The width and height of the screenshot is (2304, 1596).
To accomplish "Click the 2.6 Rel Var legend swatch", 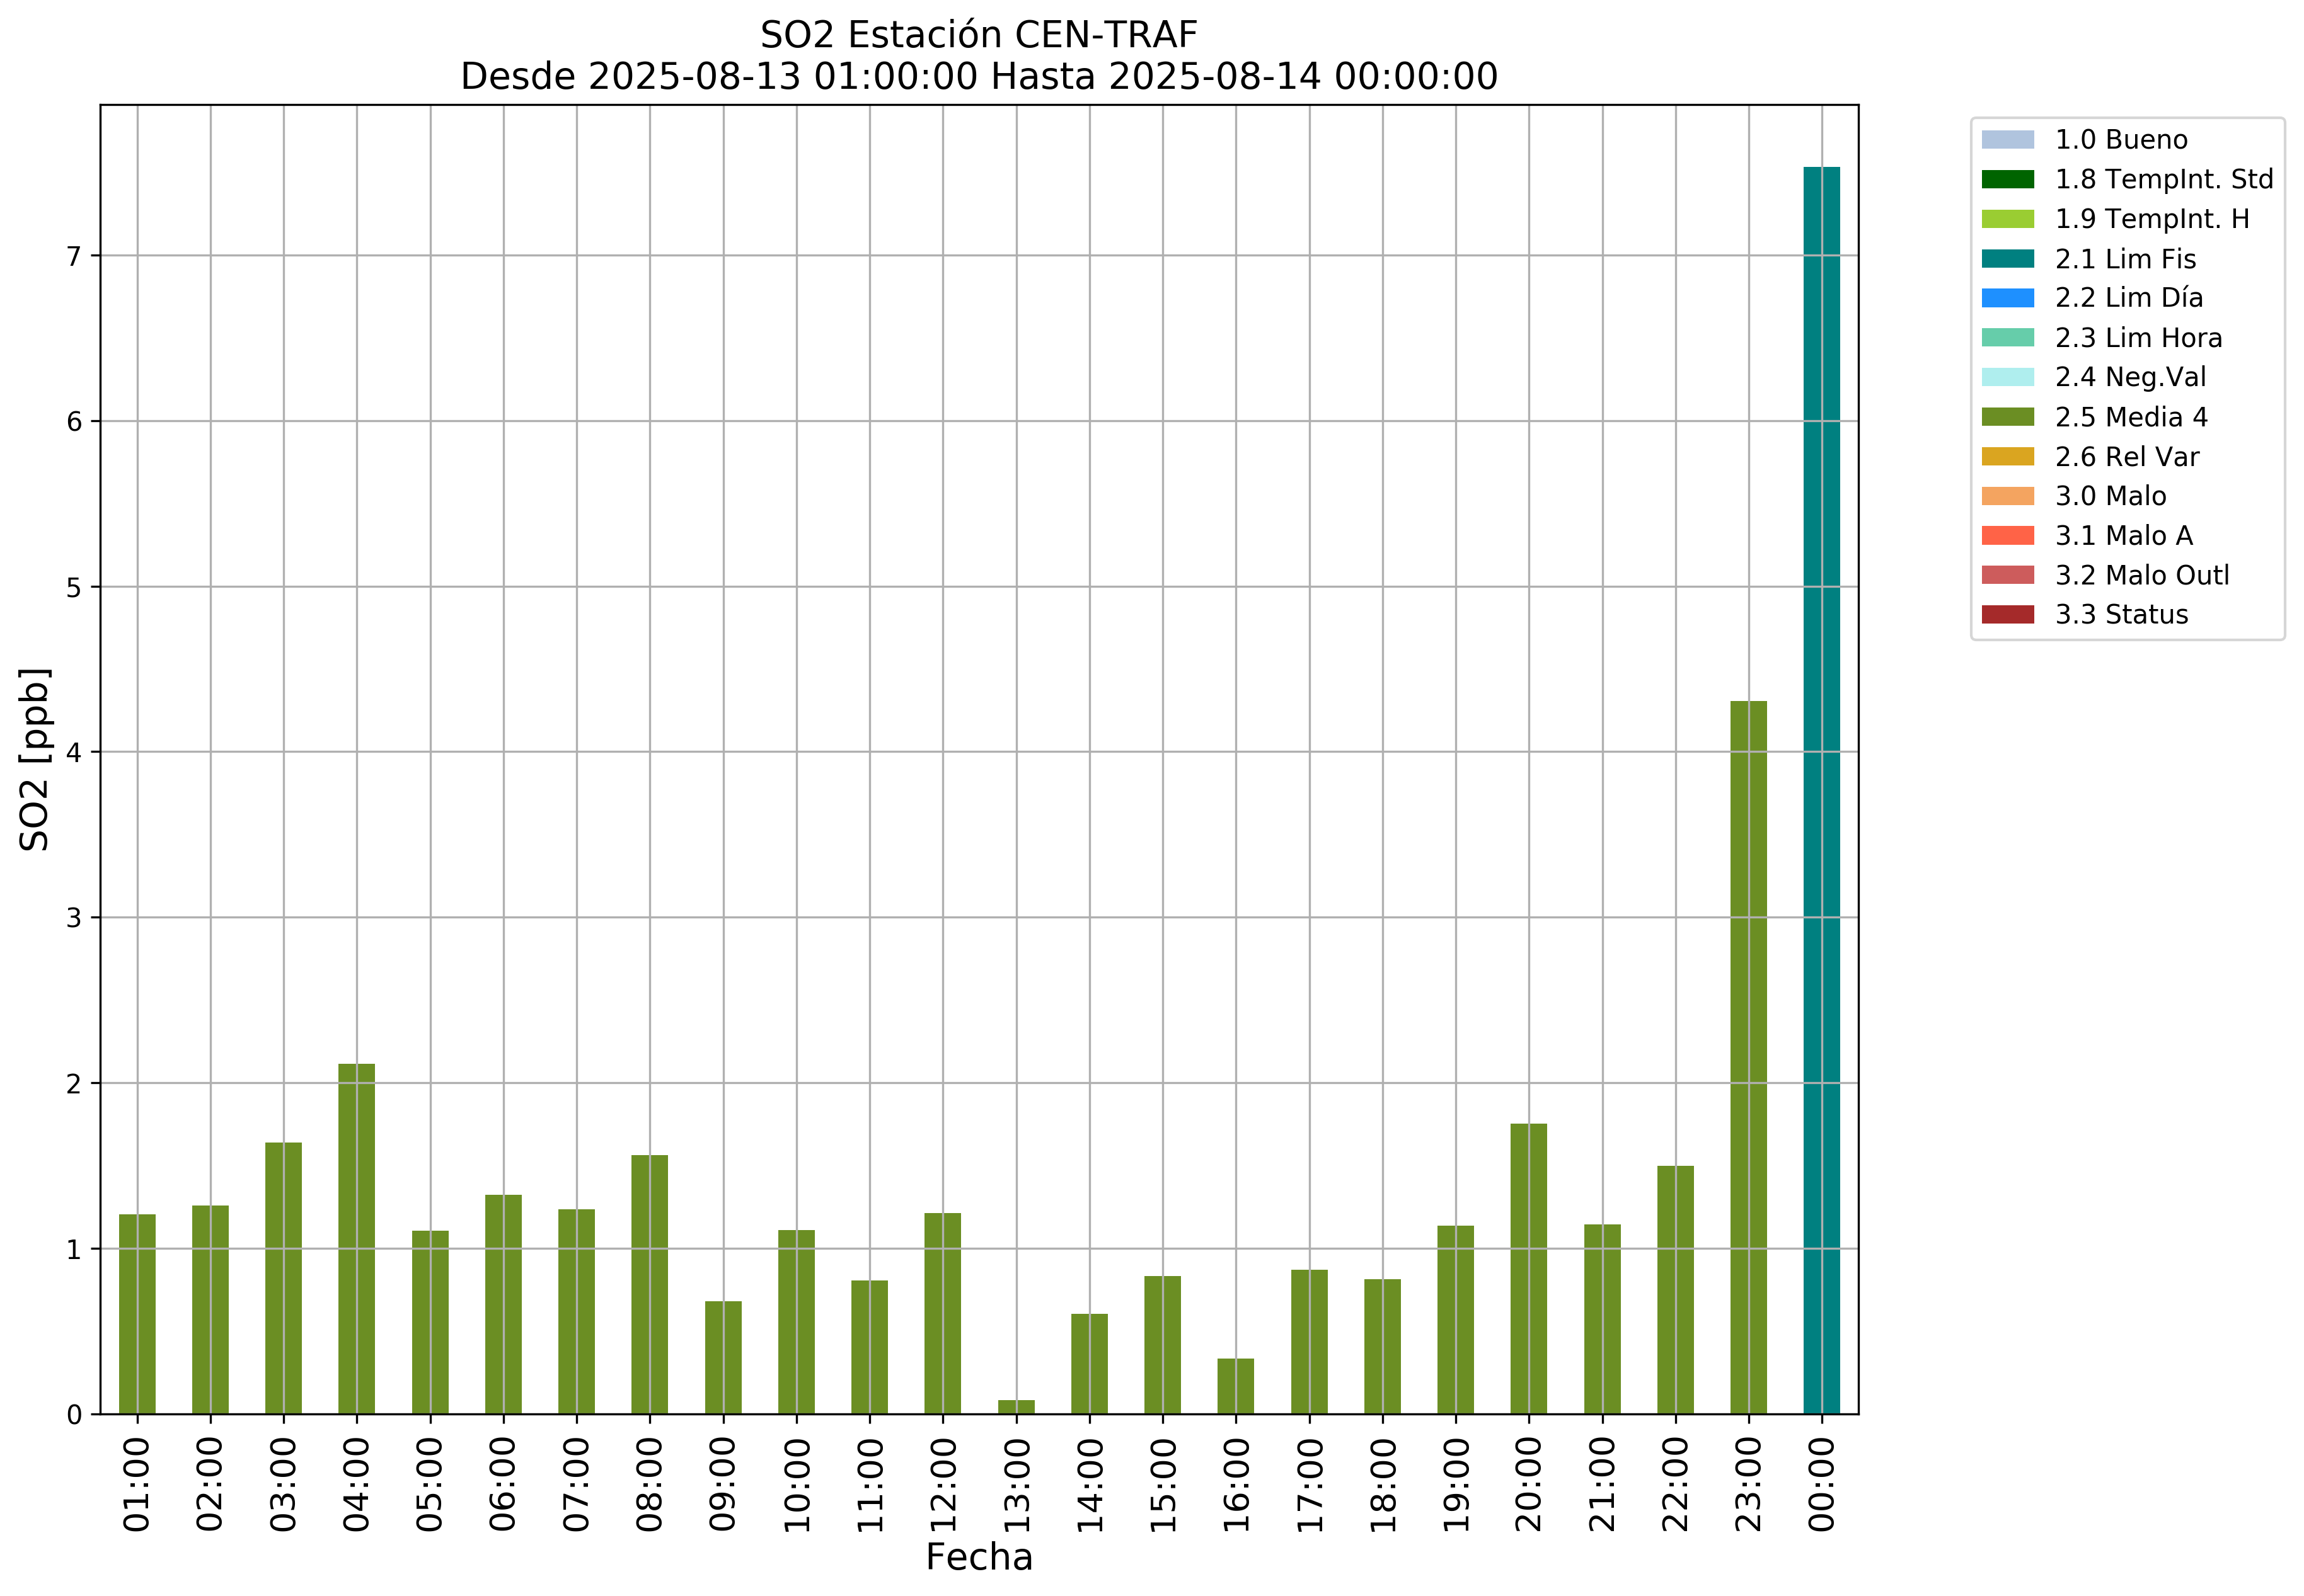I will click(x=2007, y=457).
